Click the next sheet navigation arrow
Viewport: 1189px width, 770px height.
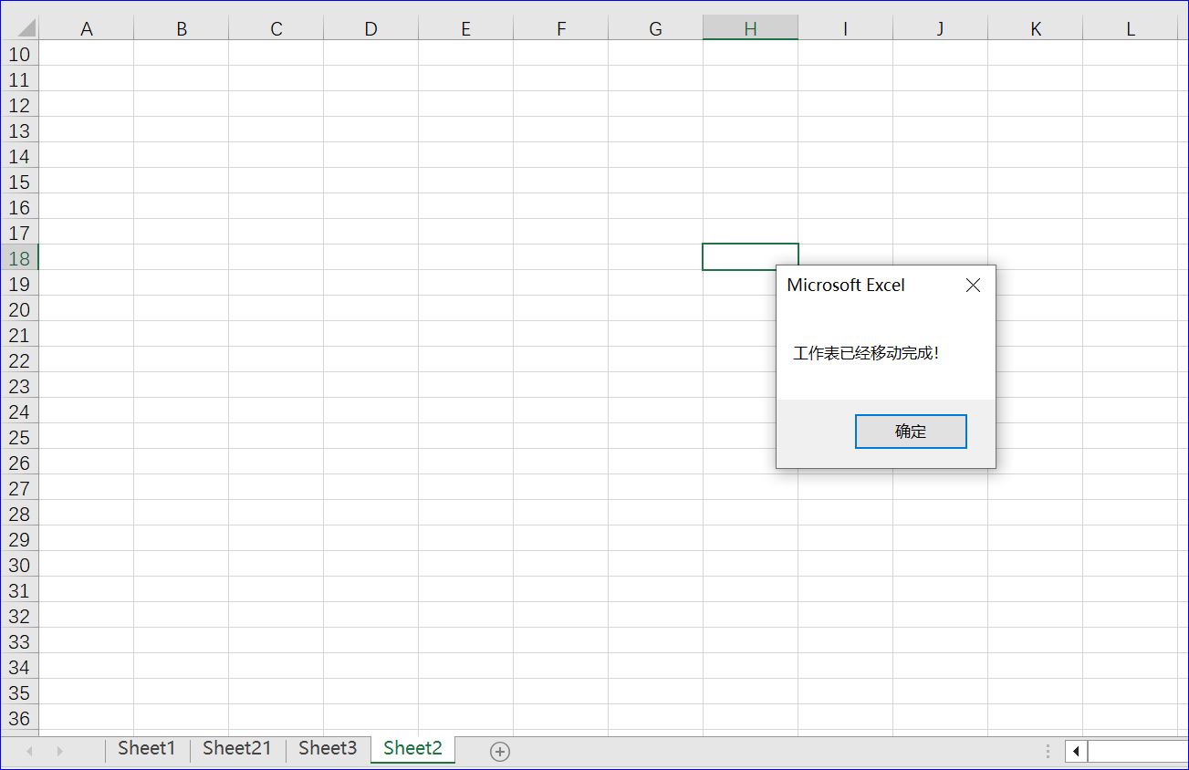[60, 752]
